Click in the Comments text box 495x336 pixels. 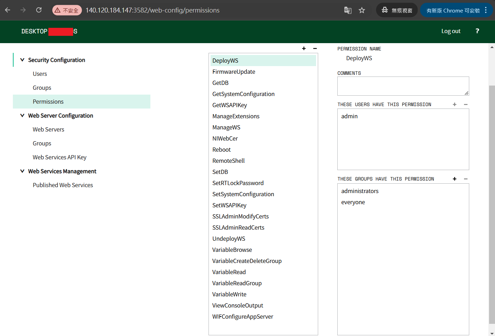coord(403,86)
